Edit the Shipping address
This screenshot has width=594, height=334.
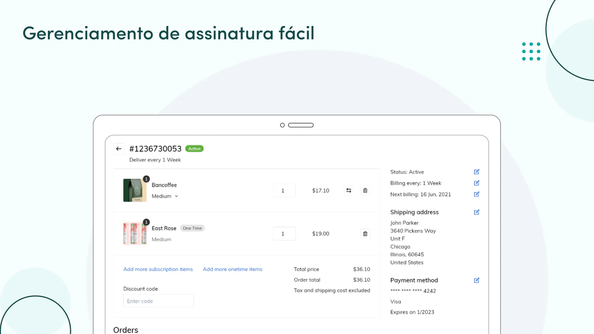(477, 212)
